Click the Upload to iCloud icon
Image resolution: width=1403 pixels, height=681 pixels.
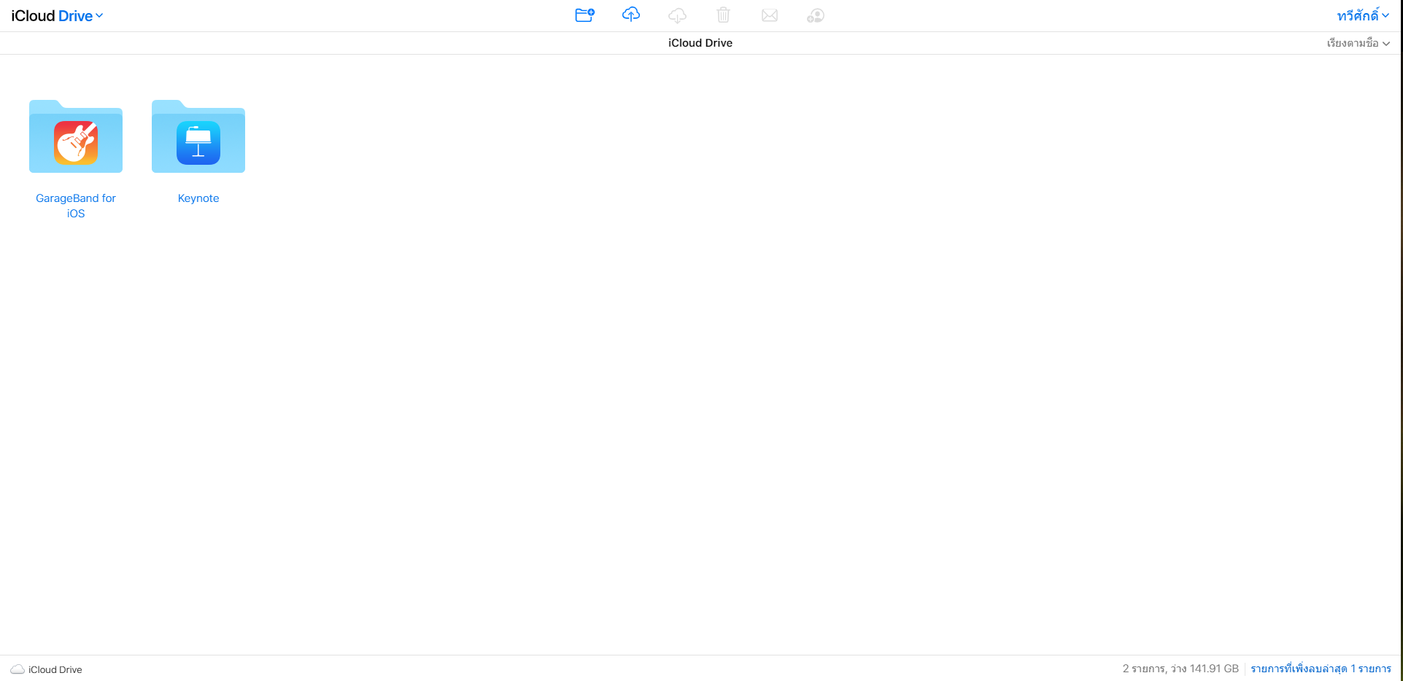pyautogui.click(x=631, y=15)
